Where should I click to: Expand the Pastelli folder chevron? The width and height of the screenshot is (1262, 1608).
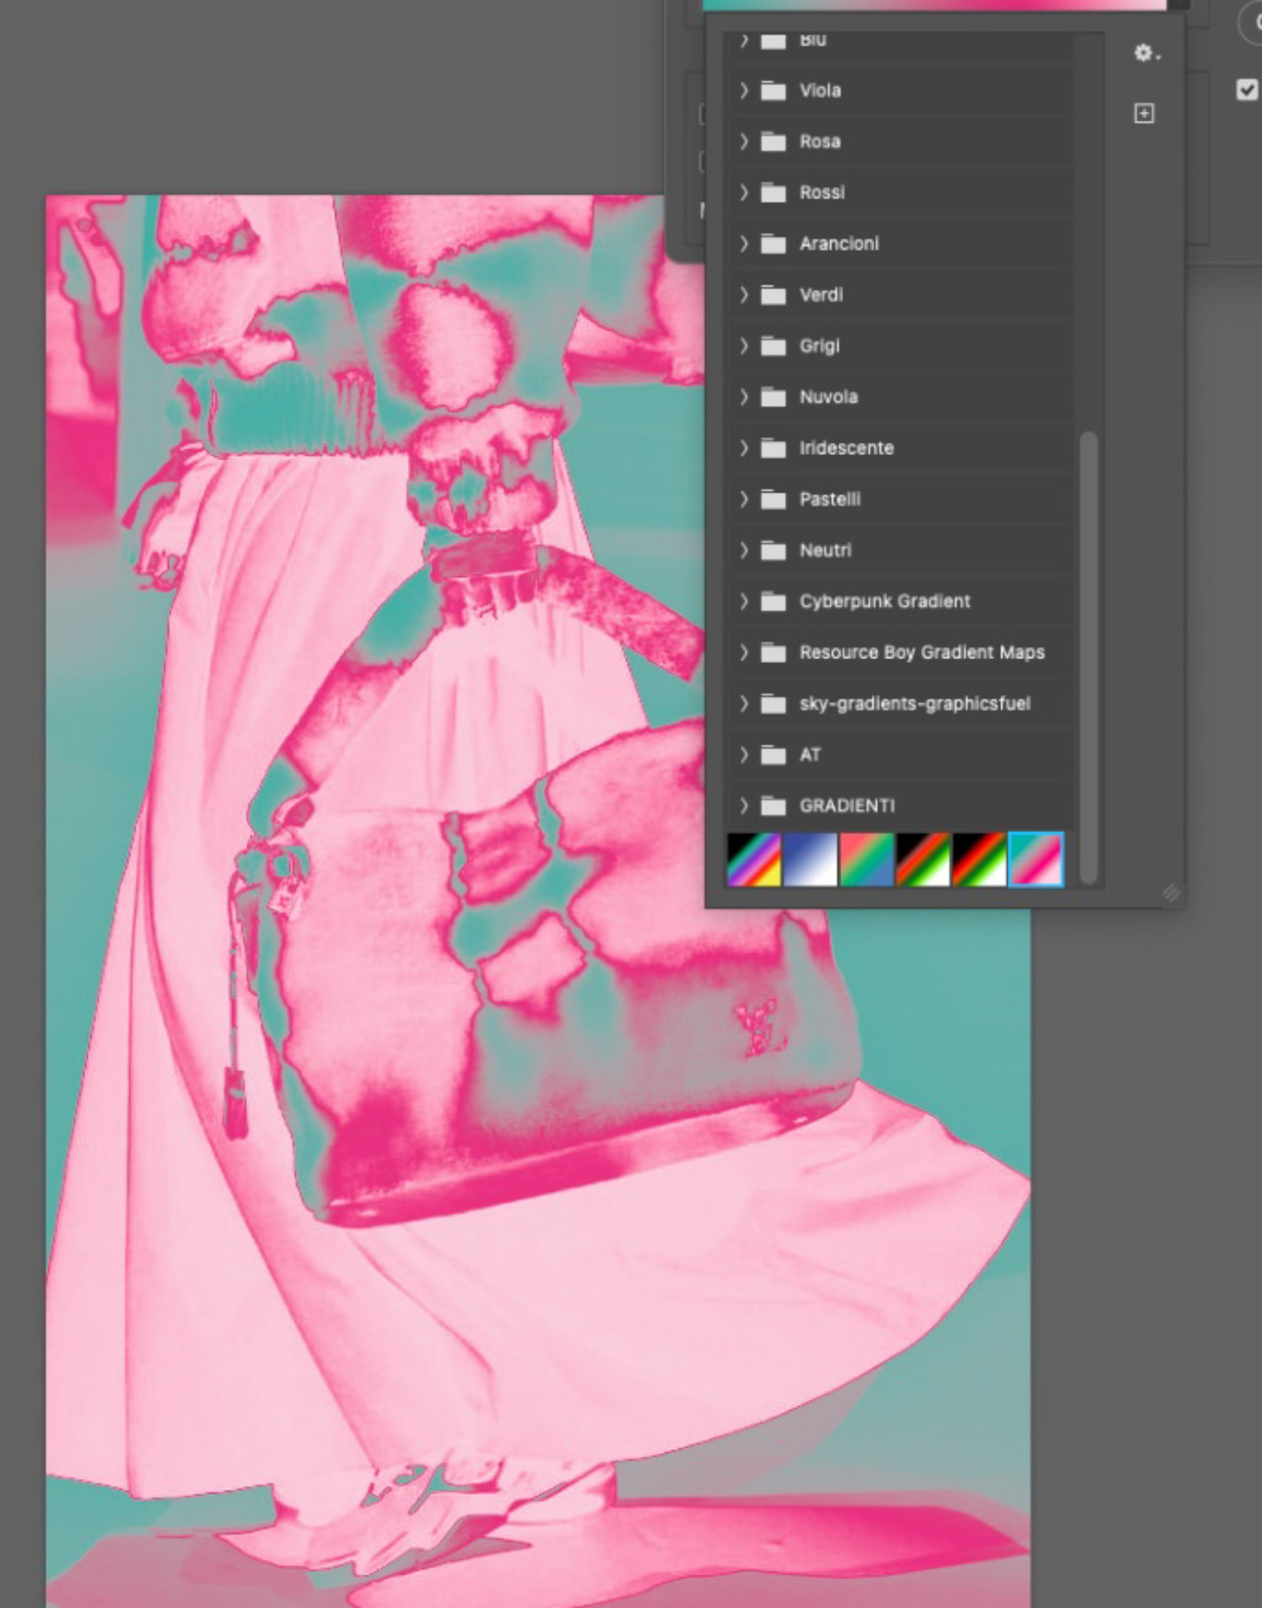[744, 499]
